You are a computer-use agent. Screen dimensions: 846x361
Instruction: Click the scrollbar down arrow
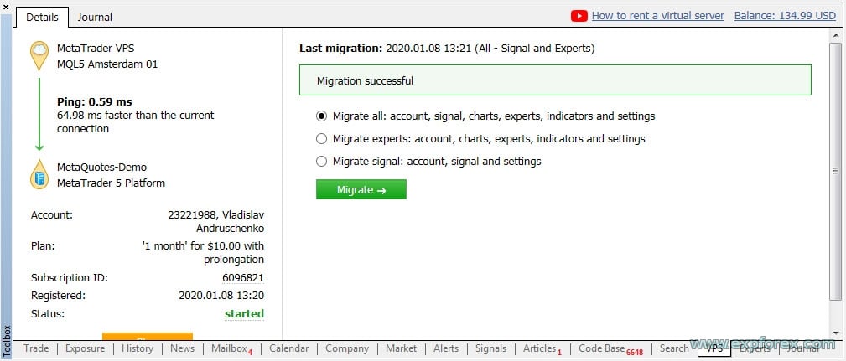point(836,333)
